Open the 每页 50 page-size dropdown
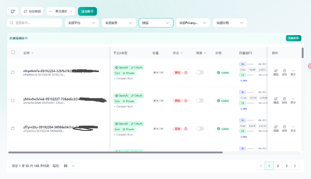Viewport: 311px width, 179px height. coord(69,166)
